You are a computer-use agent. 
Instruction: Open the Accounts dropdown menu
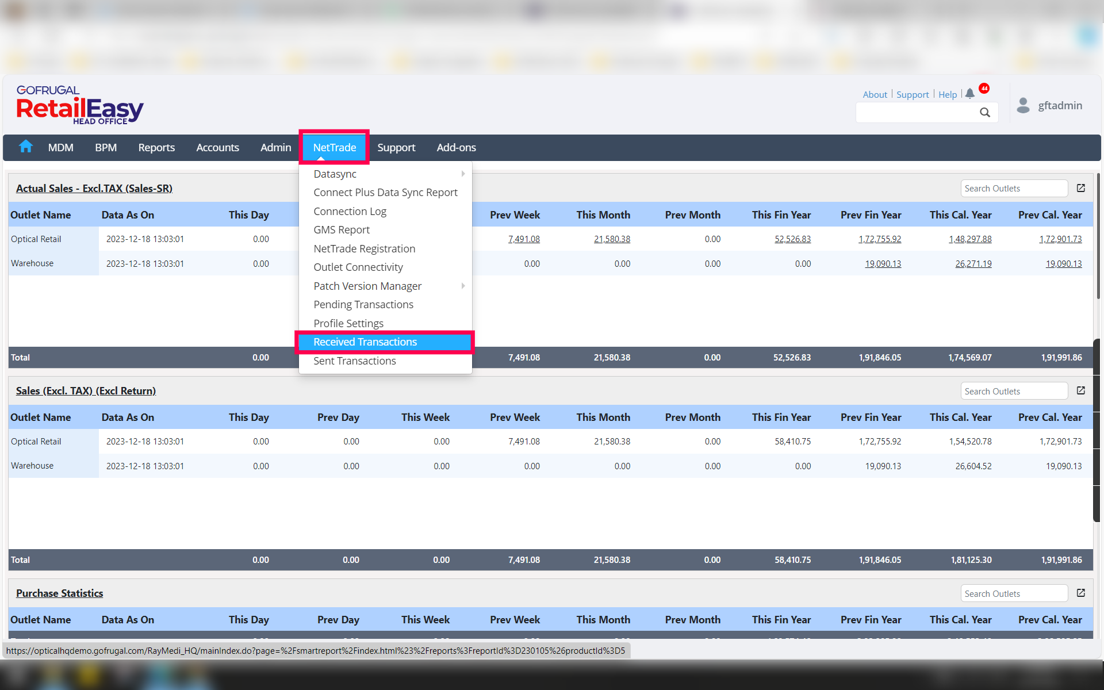pos(217,148)
